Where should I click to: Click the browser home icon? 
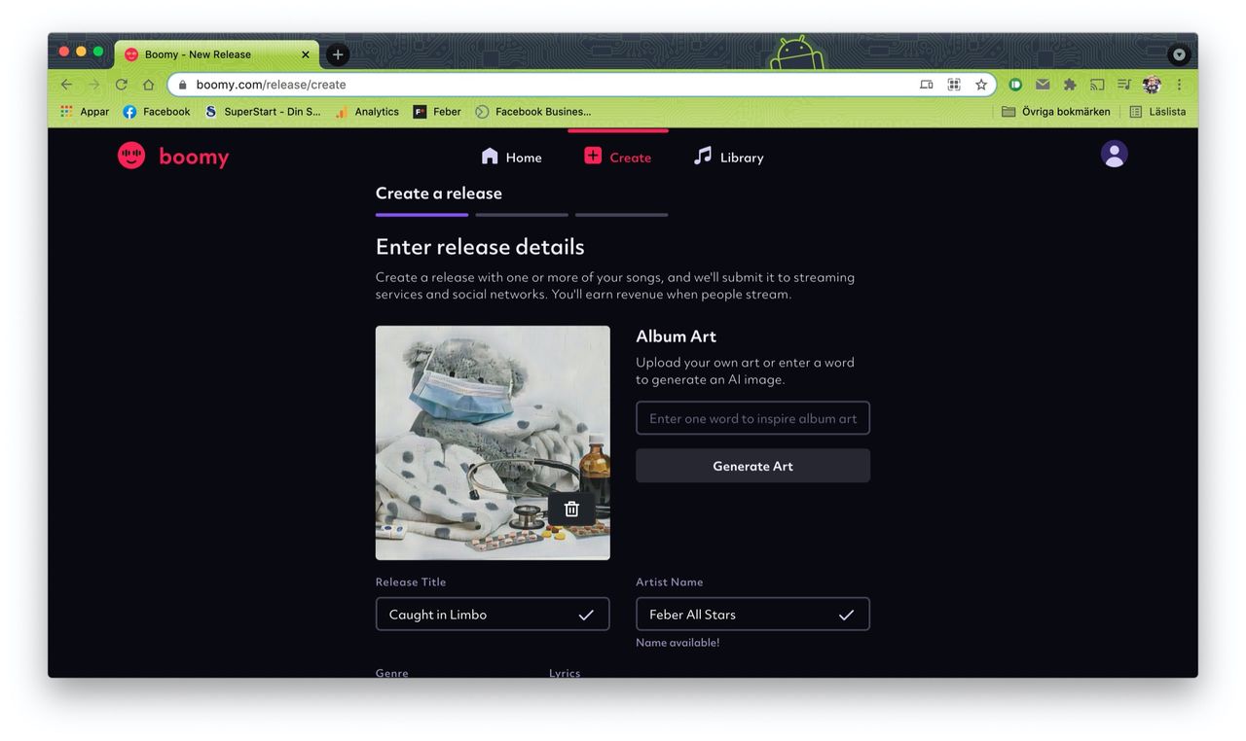(148, 85)
